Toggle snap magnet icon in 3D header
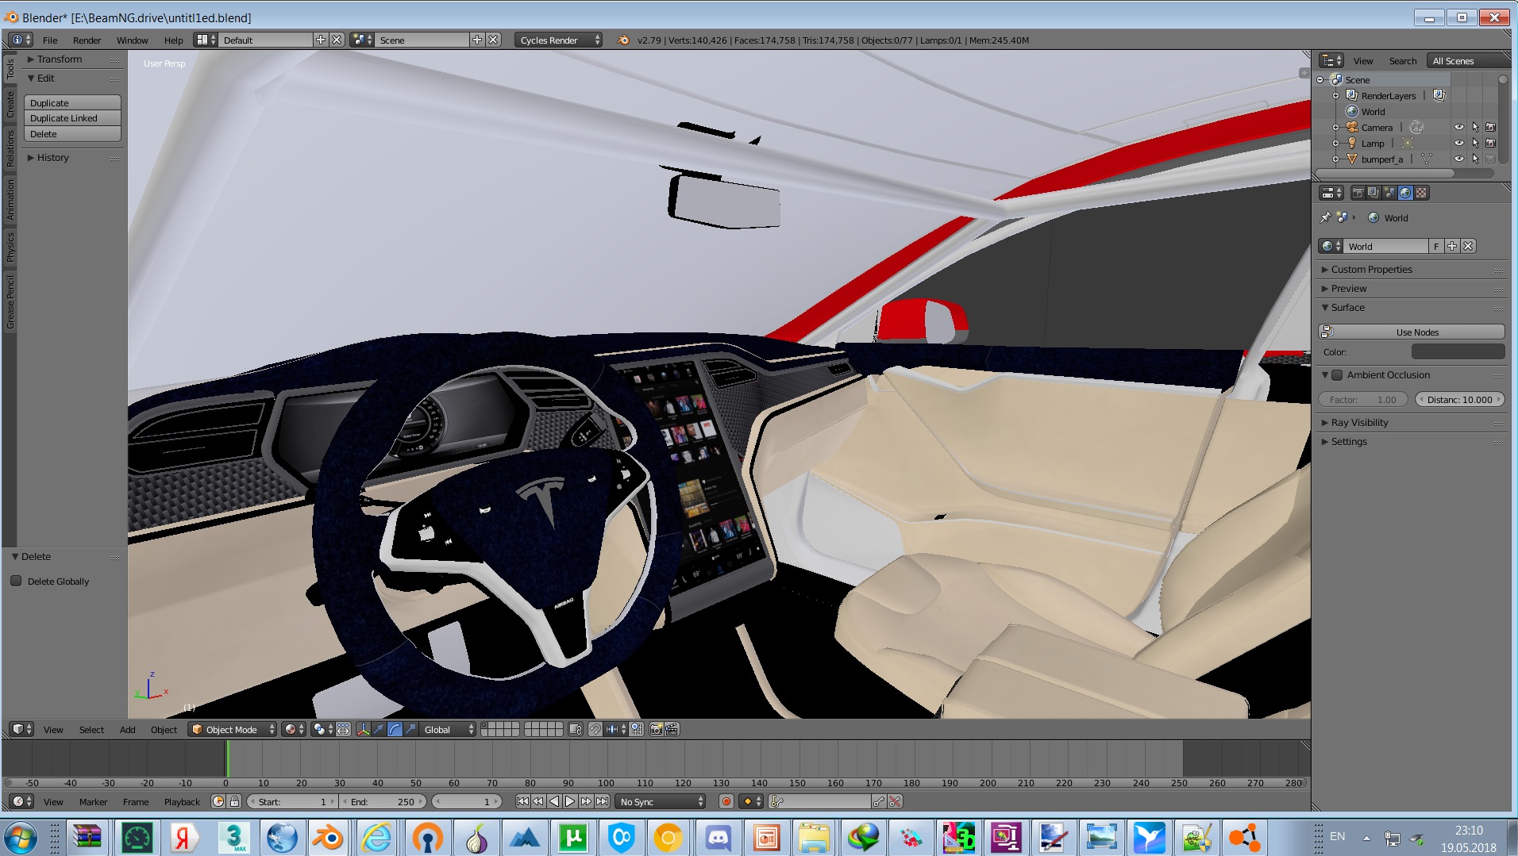 tap(595, 729)
